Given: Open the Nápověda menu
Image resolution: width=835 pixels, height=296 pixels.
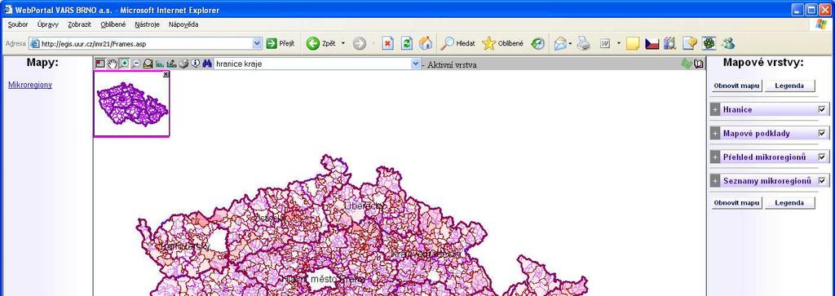Looking at the screenshot, I should point(183,24).
